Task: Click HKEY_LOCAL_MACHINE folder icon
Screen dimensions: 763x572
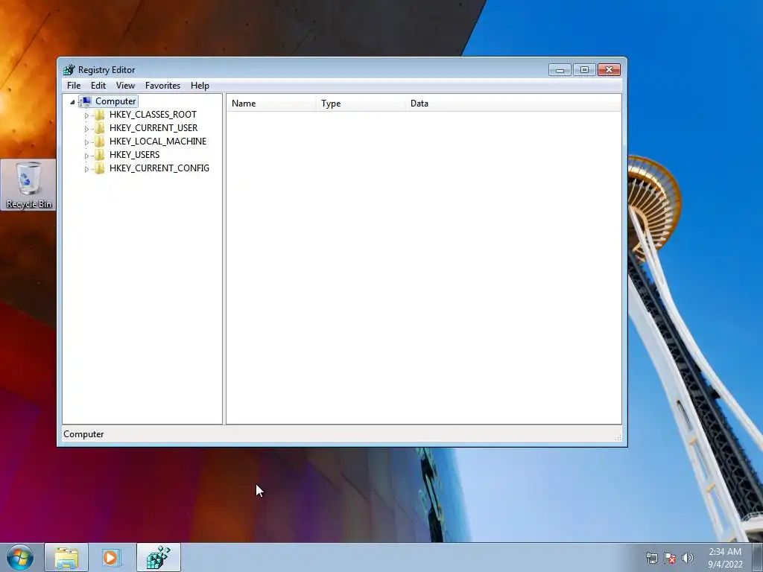Action: (x=100, y=142)
